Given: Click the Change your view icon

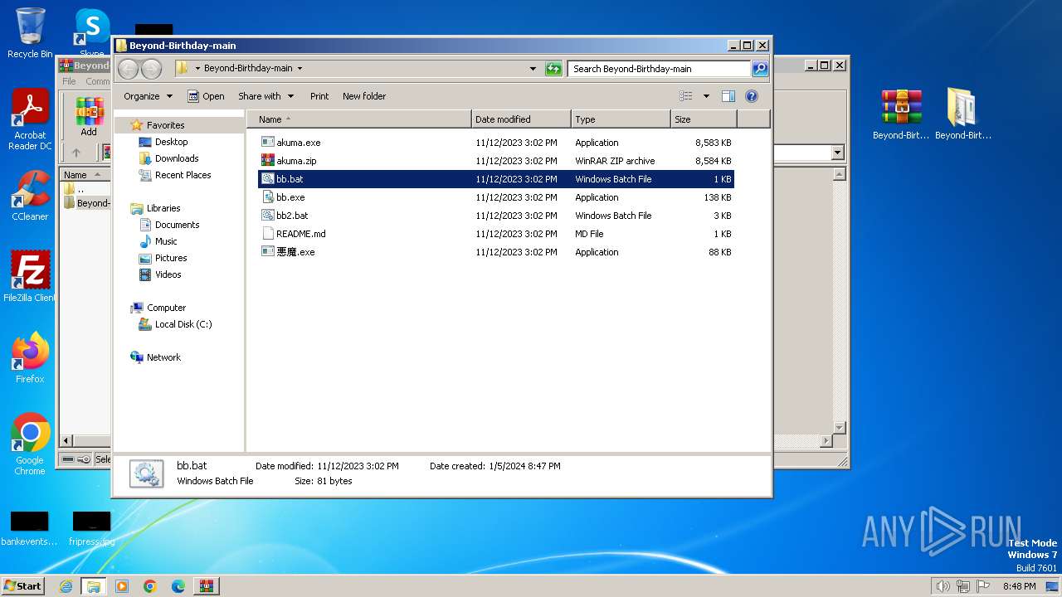Looking at the screenshot, I should (686, 96).
